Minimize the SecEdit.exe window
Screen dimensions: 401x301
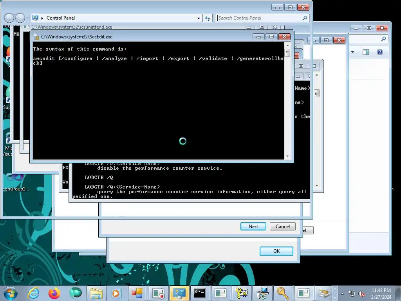[258, 37]
